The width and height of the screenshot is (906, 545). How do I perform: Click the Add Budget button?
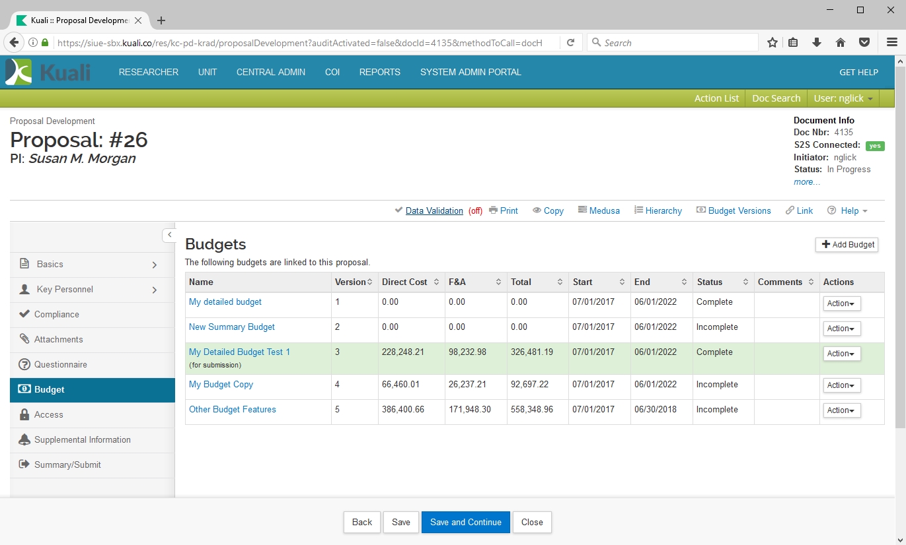[x=847, y=245]
